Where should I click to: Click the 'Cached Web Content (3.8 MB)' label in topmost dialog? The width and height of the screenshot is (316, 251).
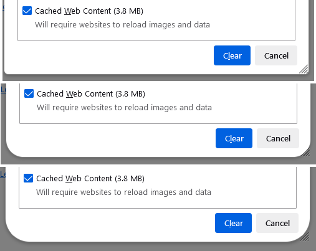89,11
